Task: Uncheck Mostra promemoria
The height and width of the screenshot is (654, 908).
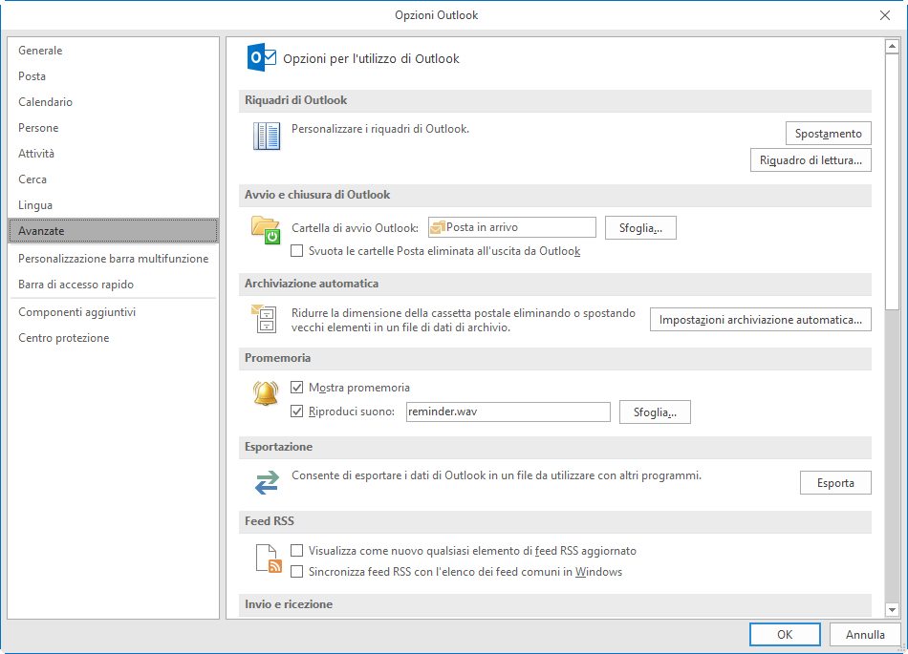Action: [297, 388]
